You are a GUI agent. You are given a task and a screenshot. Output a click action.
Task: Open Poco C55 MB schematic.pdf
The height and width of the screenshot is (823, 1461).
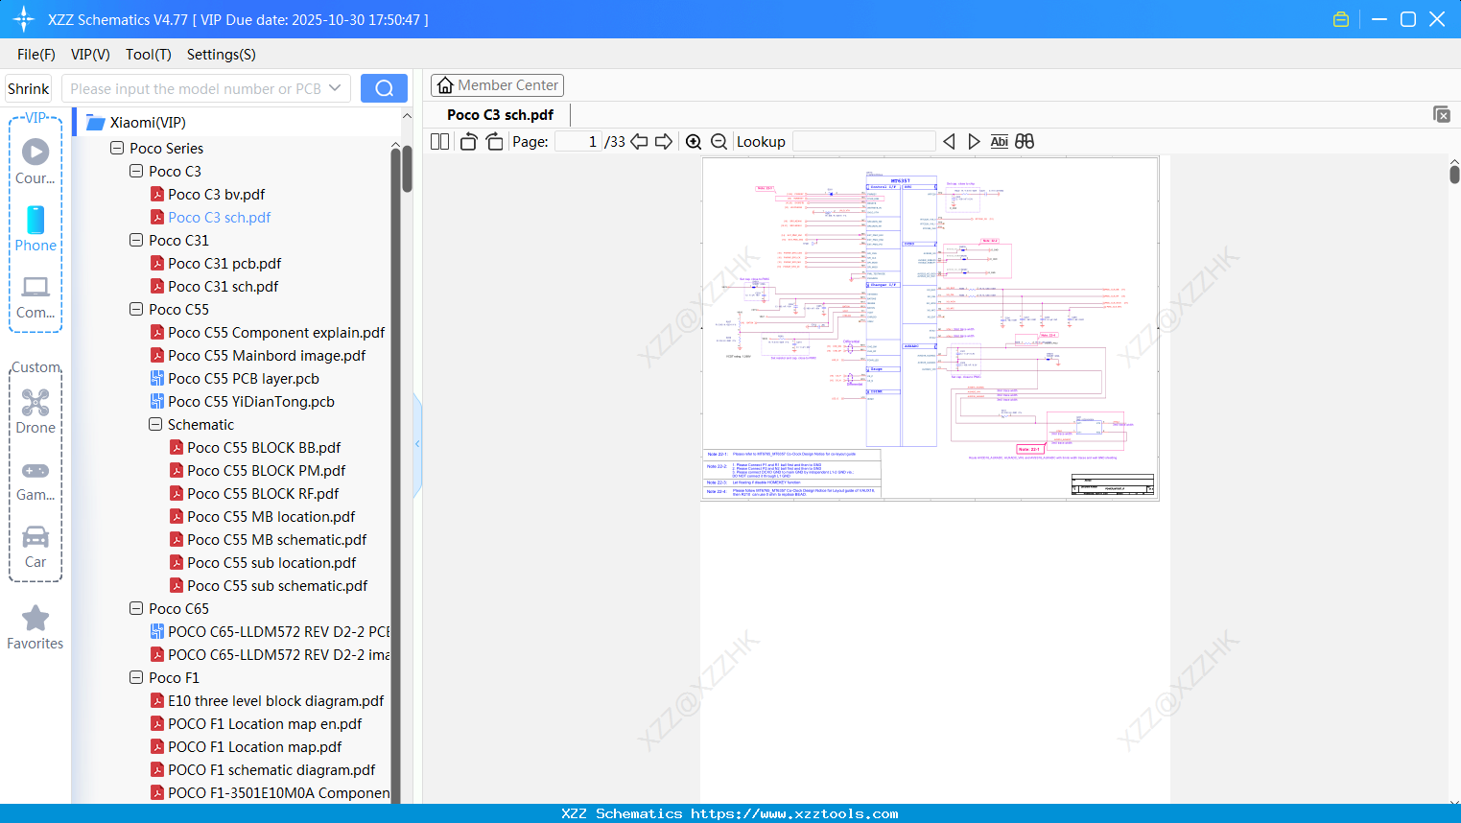coord(277,539)
